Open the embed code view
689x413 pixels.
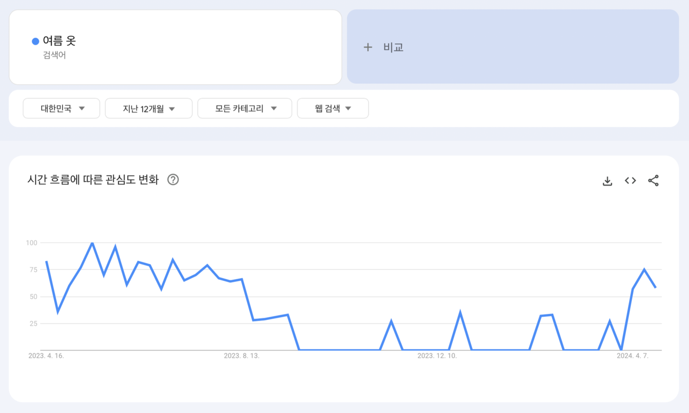[630, 180]
